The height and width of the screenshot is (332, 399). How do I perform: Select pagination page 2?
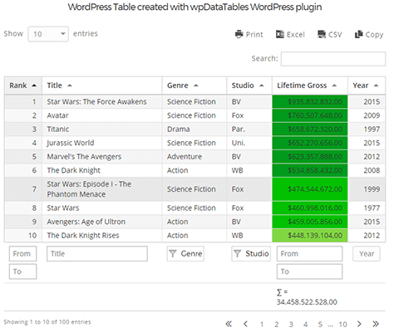pos(276,325)
